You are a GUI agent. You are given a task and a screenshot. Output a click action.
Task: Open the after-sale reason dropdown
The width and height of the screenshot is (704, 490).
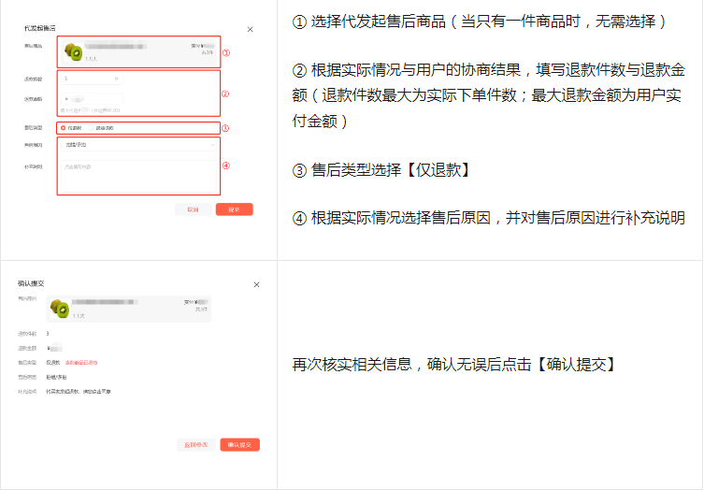click(x=137, y=145)
